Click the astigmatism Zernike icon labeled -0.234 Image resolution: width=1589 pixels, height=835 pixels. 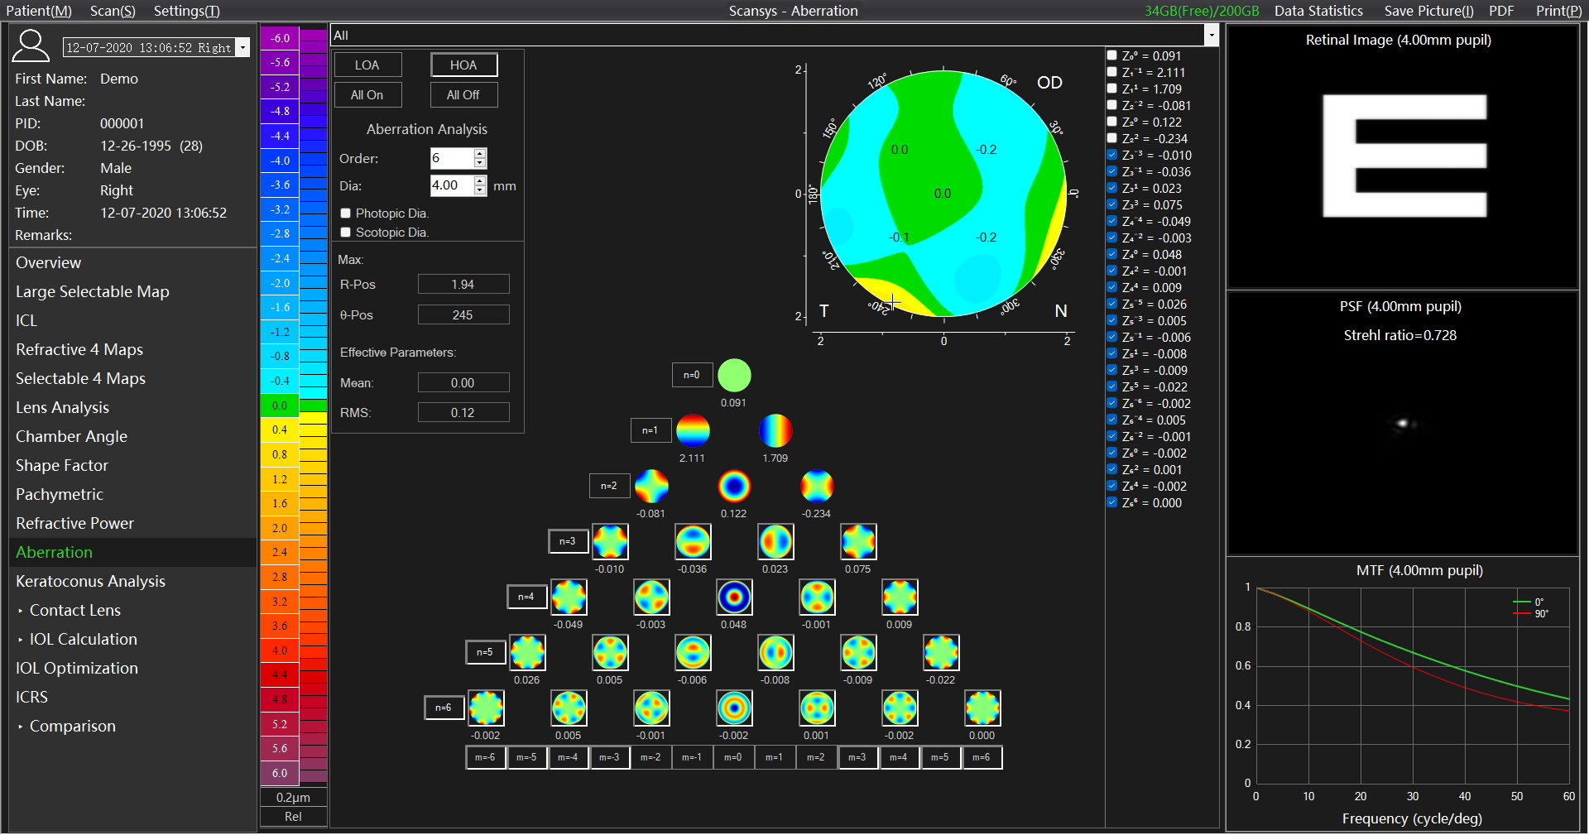click(816, 486)
